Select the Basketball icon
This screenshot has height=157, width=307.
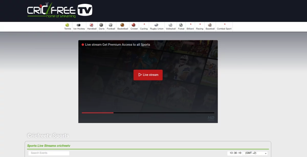click(122, 25)
